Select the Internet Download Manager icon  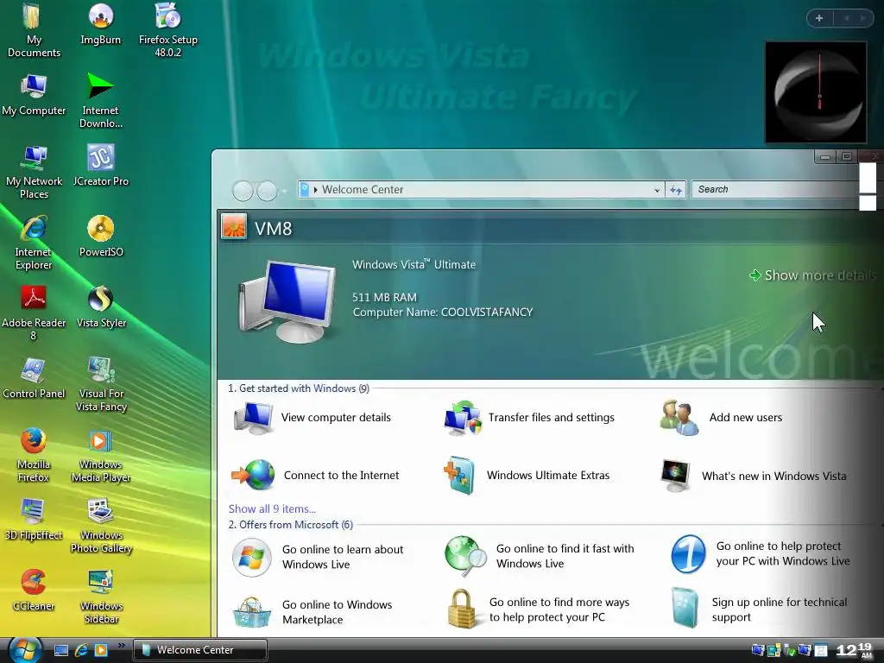pyautogui.click(x=100, y=102)
